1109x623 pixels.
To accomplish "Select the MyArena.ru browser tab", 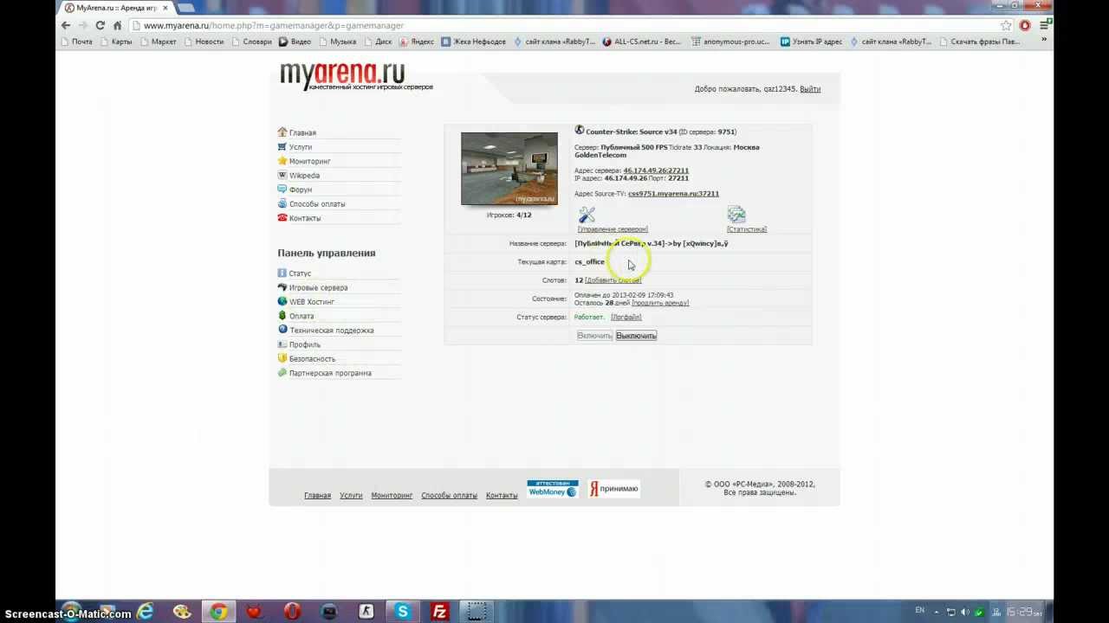I will coord(116,8).
